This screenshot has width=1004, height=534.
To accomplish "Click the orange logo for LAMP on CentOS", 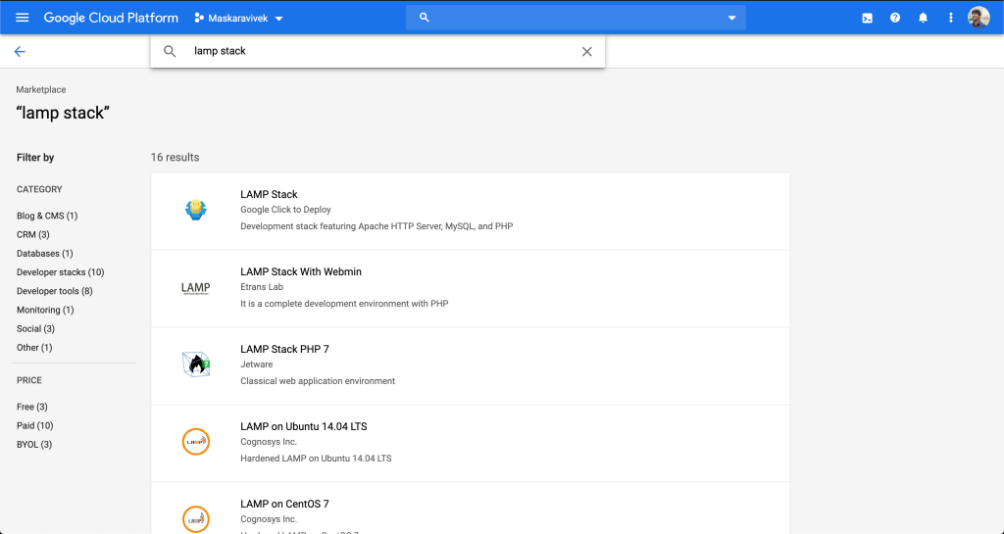I will coord(196,518).
